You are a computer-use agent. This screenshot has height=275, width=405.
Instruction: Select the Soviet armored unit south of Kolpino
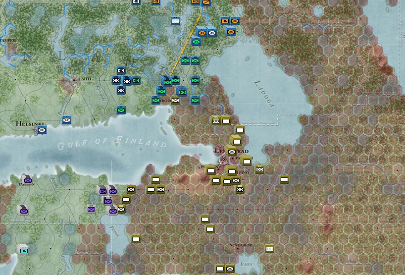240,189
